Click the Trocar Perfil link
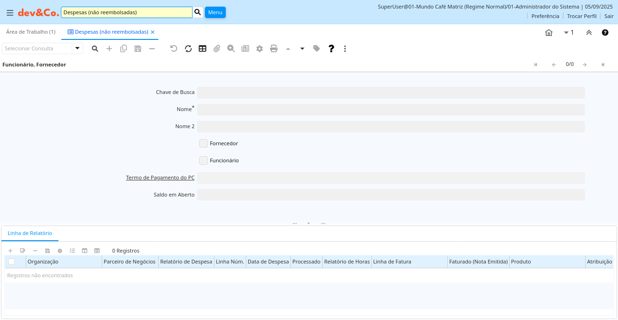Screen dimensions: 618x320 (x=581, y=16)
